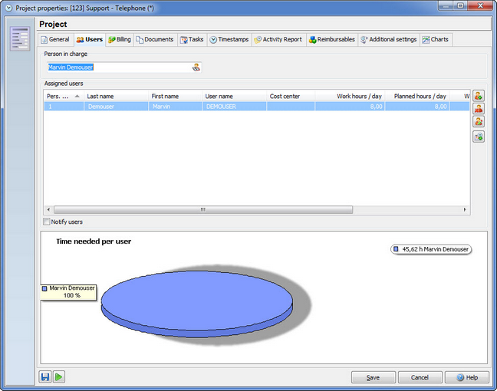Click the blue legend swatch for Marvin Demouser
The image size is (497, 391).
pos(396,249)
